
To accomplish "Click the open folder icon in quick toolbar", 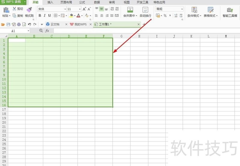I will click(x=3, y=24).
